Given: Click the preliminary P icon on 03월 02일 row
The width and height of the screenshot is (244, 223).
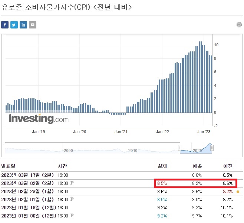Looking at the screenshot, I should pos(72,183).
